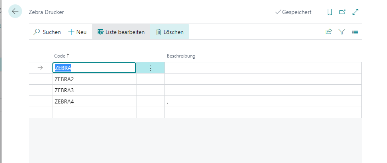Toggle the filter pane funnel icon
The height and width of the screenshot is (163, 387).
(342, 32)
